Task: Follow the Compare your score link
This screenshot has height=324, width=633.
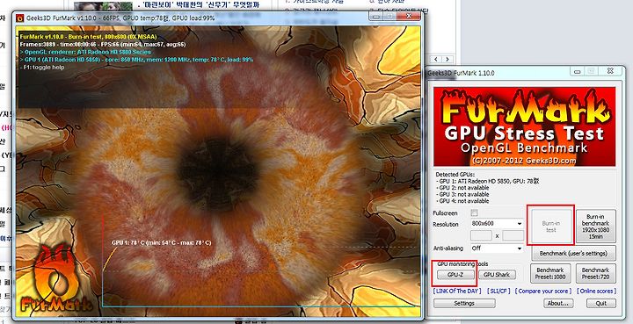Action: [x=543, y=291]
